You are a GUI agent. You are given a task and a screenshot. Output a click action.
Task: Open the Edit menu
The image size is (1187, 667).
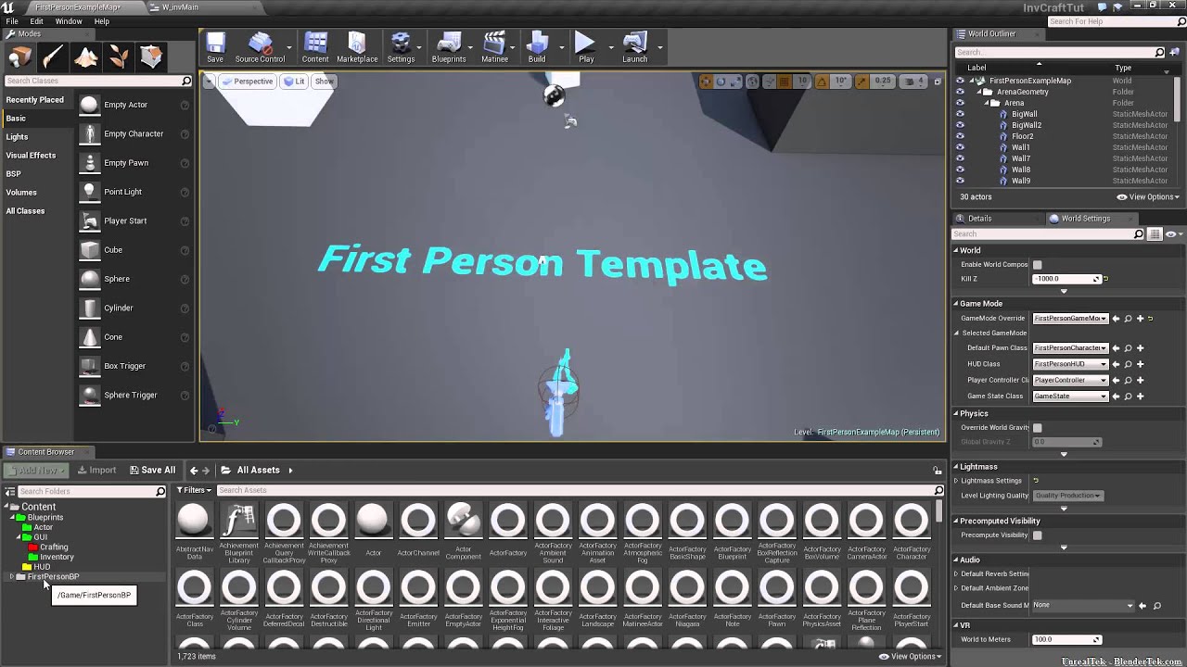(x=36, y=21)
